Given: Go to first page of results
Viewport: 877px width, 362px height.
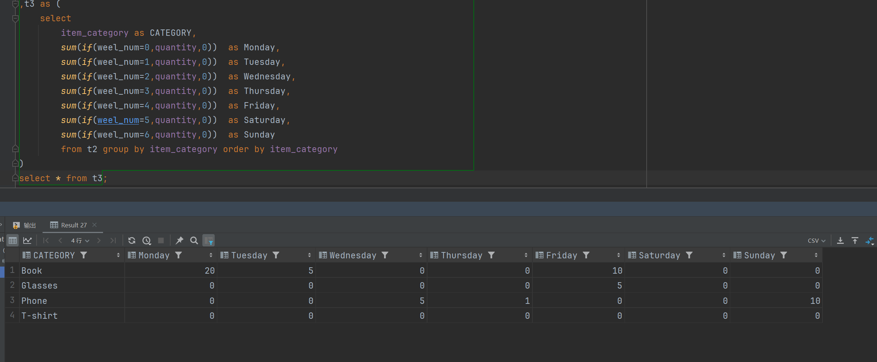Looking at the screenshot, I should [46, 240].
